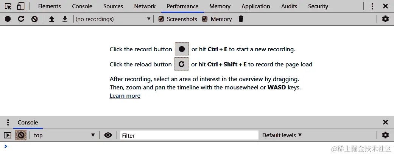
Task: Click the reload and record icon in the toolbar
Action: click(x=21, y=19)
